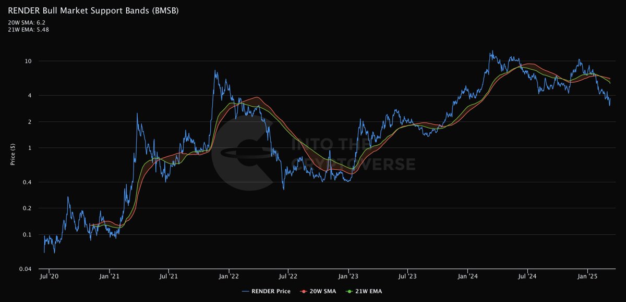Click the x-axis label Jul '24
The image size is (626, 302).
coord(528,276)
